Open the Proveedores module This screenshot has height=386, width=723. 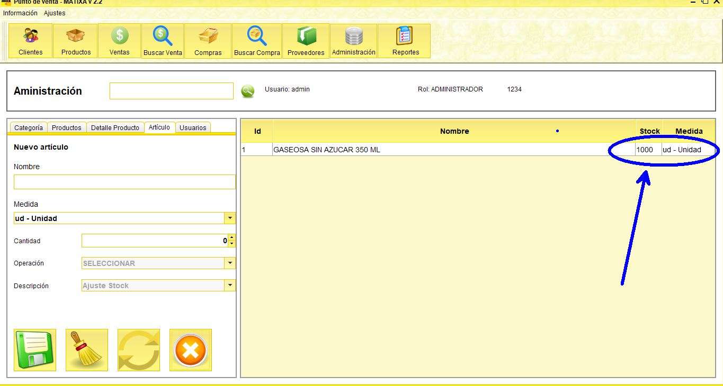(x=305, y=40)
